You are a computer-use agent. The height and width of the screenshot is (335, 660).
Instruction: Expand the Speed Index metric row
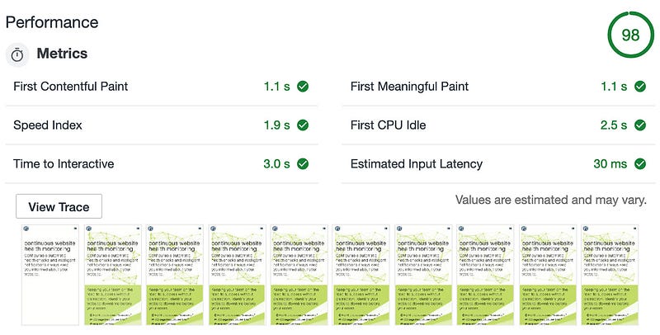click(x=161, y=125)
